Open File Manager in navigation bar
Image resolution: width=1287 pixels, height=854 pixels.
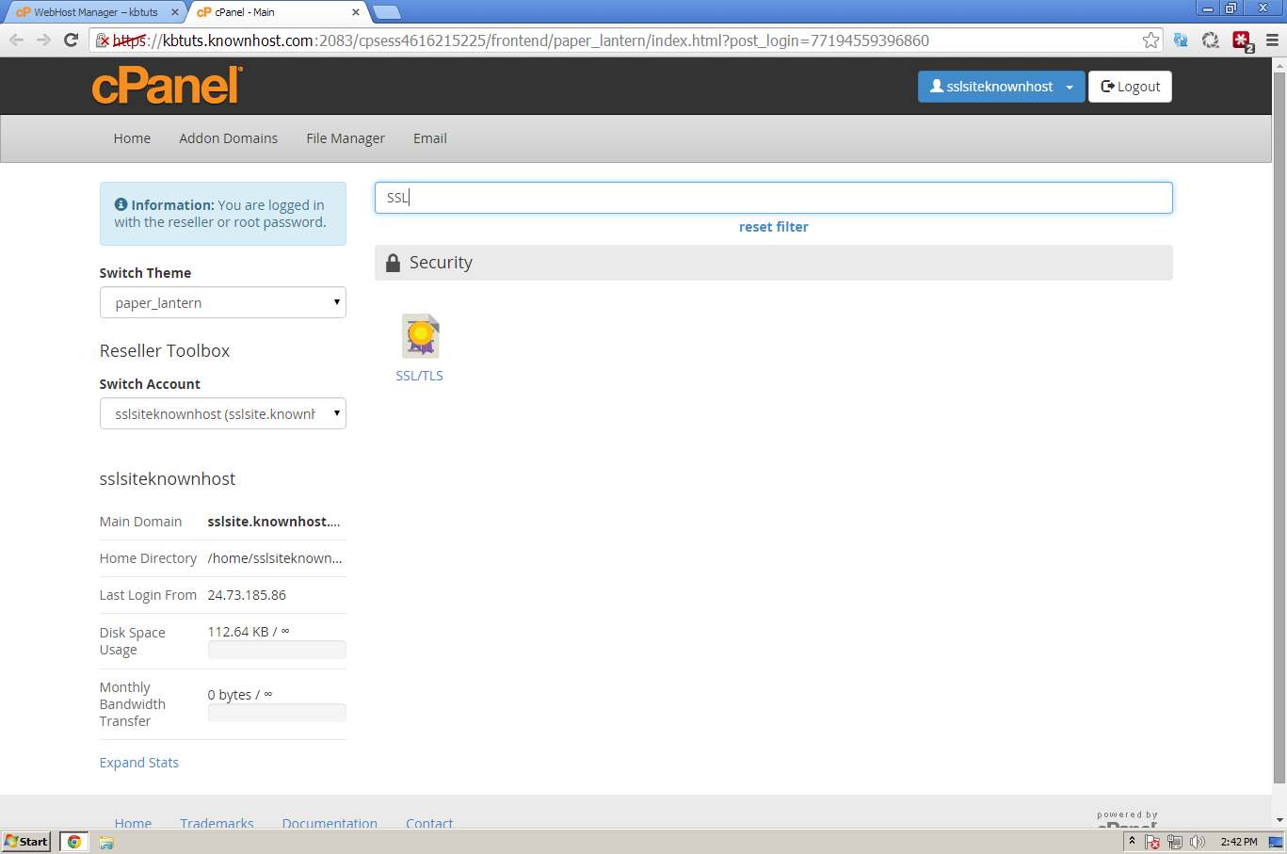[x=346, y=138]
